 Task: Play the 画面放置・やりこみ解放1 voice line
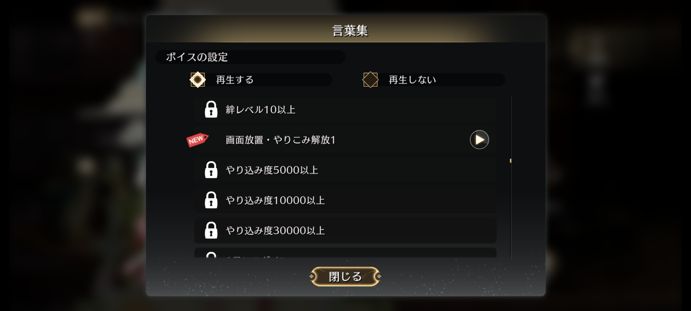(479, 140)
